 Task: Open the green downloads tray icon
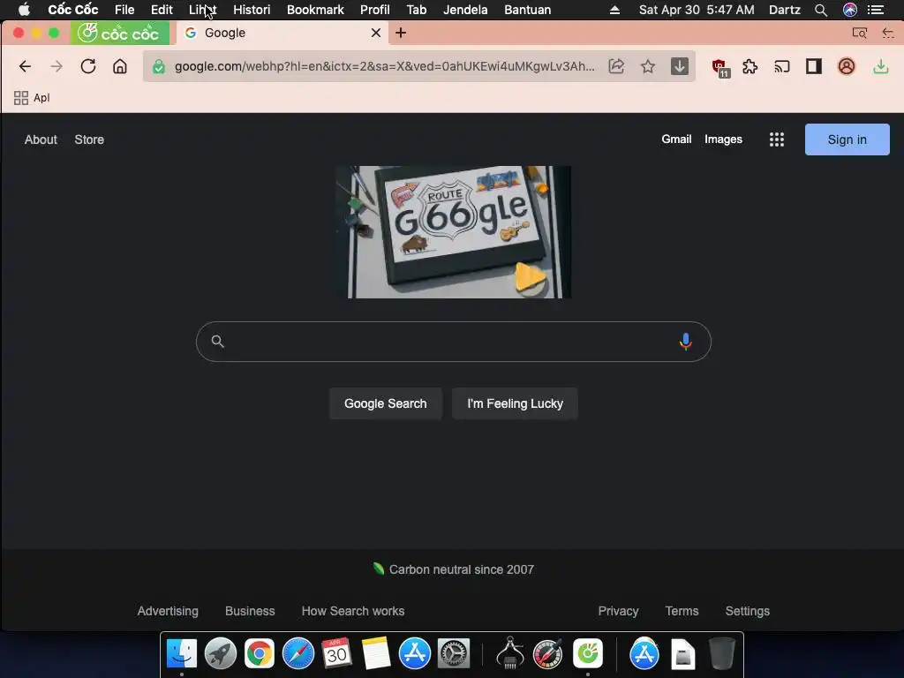click(880, 66)
